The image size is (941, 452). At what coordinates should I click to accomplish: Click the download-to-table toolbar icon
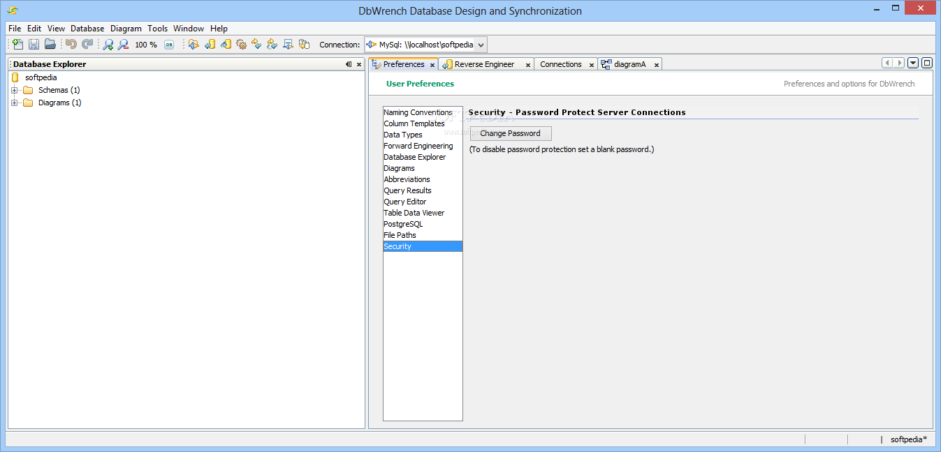(x=288, y=45)
